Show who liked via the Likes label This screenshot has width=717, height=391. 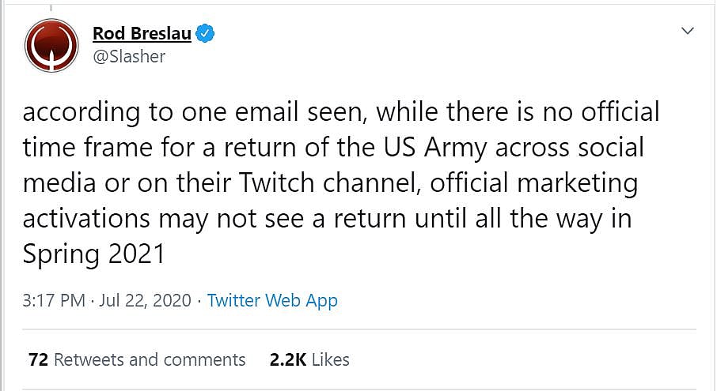coord(331,359)
